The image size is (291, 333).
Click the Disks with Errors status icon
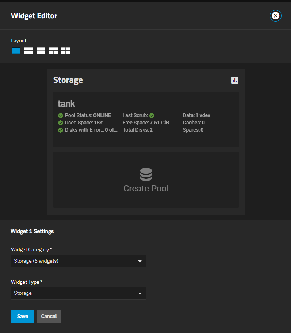(x=60, y=130)
